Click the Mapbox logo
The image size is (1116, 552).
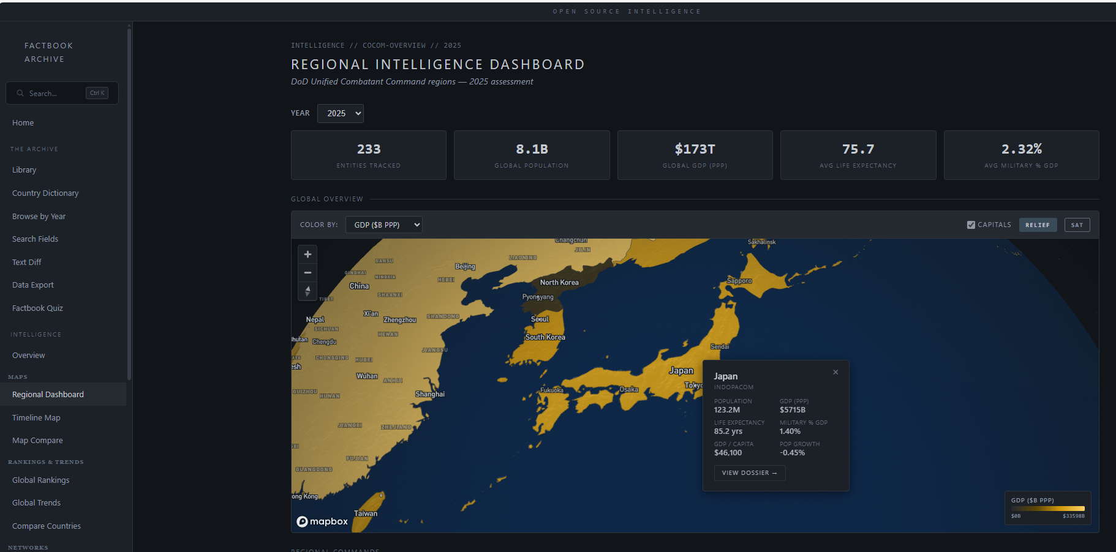tap(322, 521)
